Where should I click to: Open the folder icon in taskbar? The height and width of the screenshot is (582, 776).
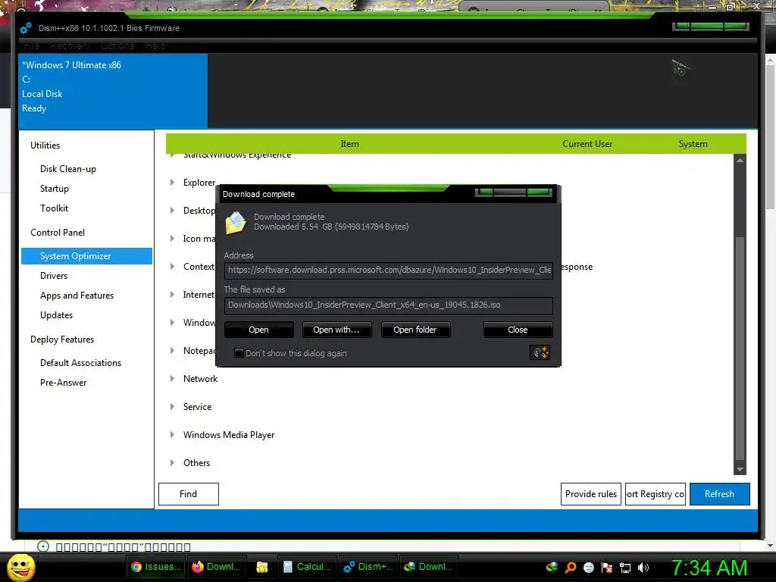click(x=261, y=567)
